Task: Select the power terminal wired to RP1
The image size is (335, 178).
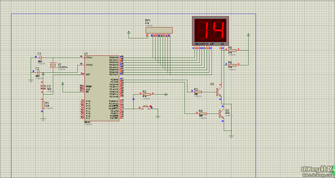Action: tap(129, 32)
